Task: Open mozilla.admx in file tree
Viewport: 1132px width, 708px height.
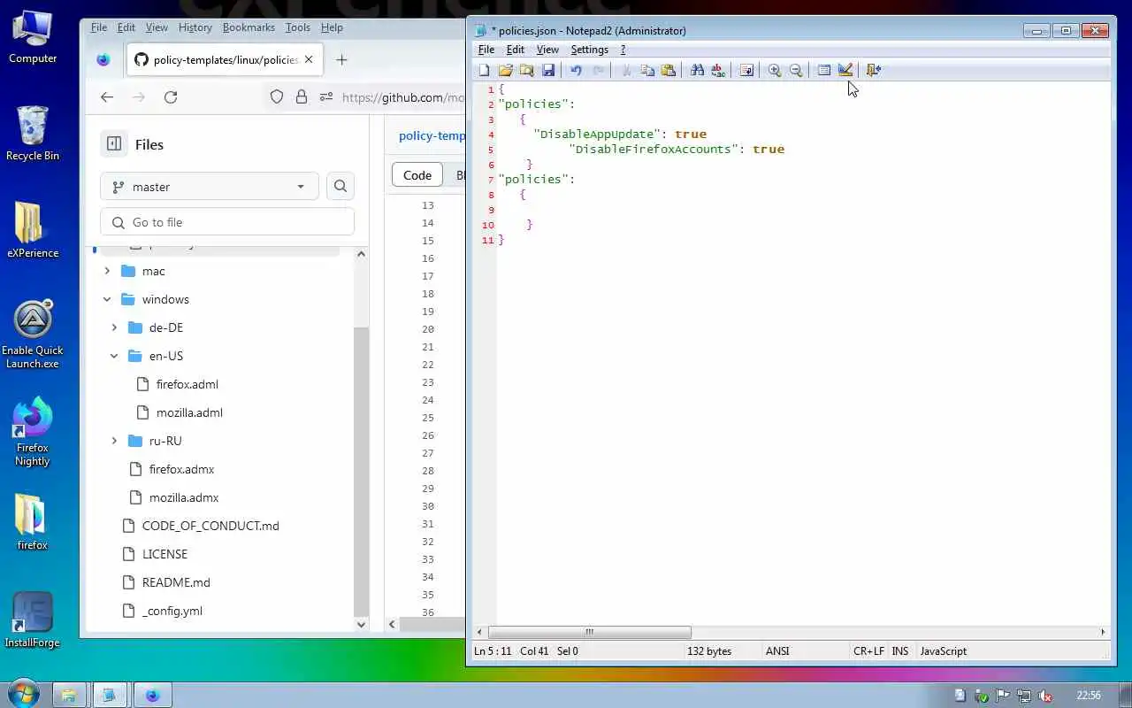Action: (184, 497)
